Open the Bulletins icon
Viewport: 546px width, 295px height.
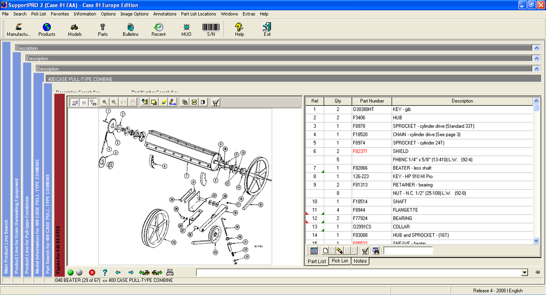pyautogui.click(x=131, y=29)
